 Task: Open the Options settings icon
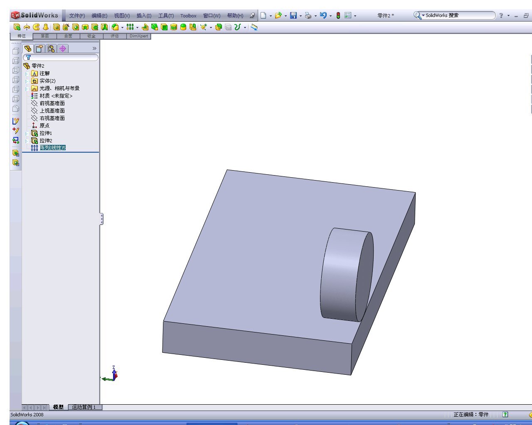tap(348, 15)
